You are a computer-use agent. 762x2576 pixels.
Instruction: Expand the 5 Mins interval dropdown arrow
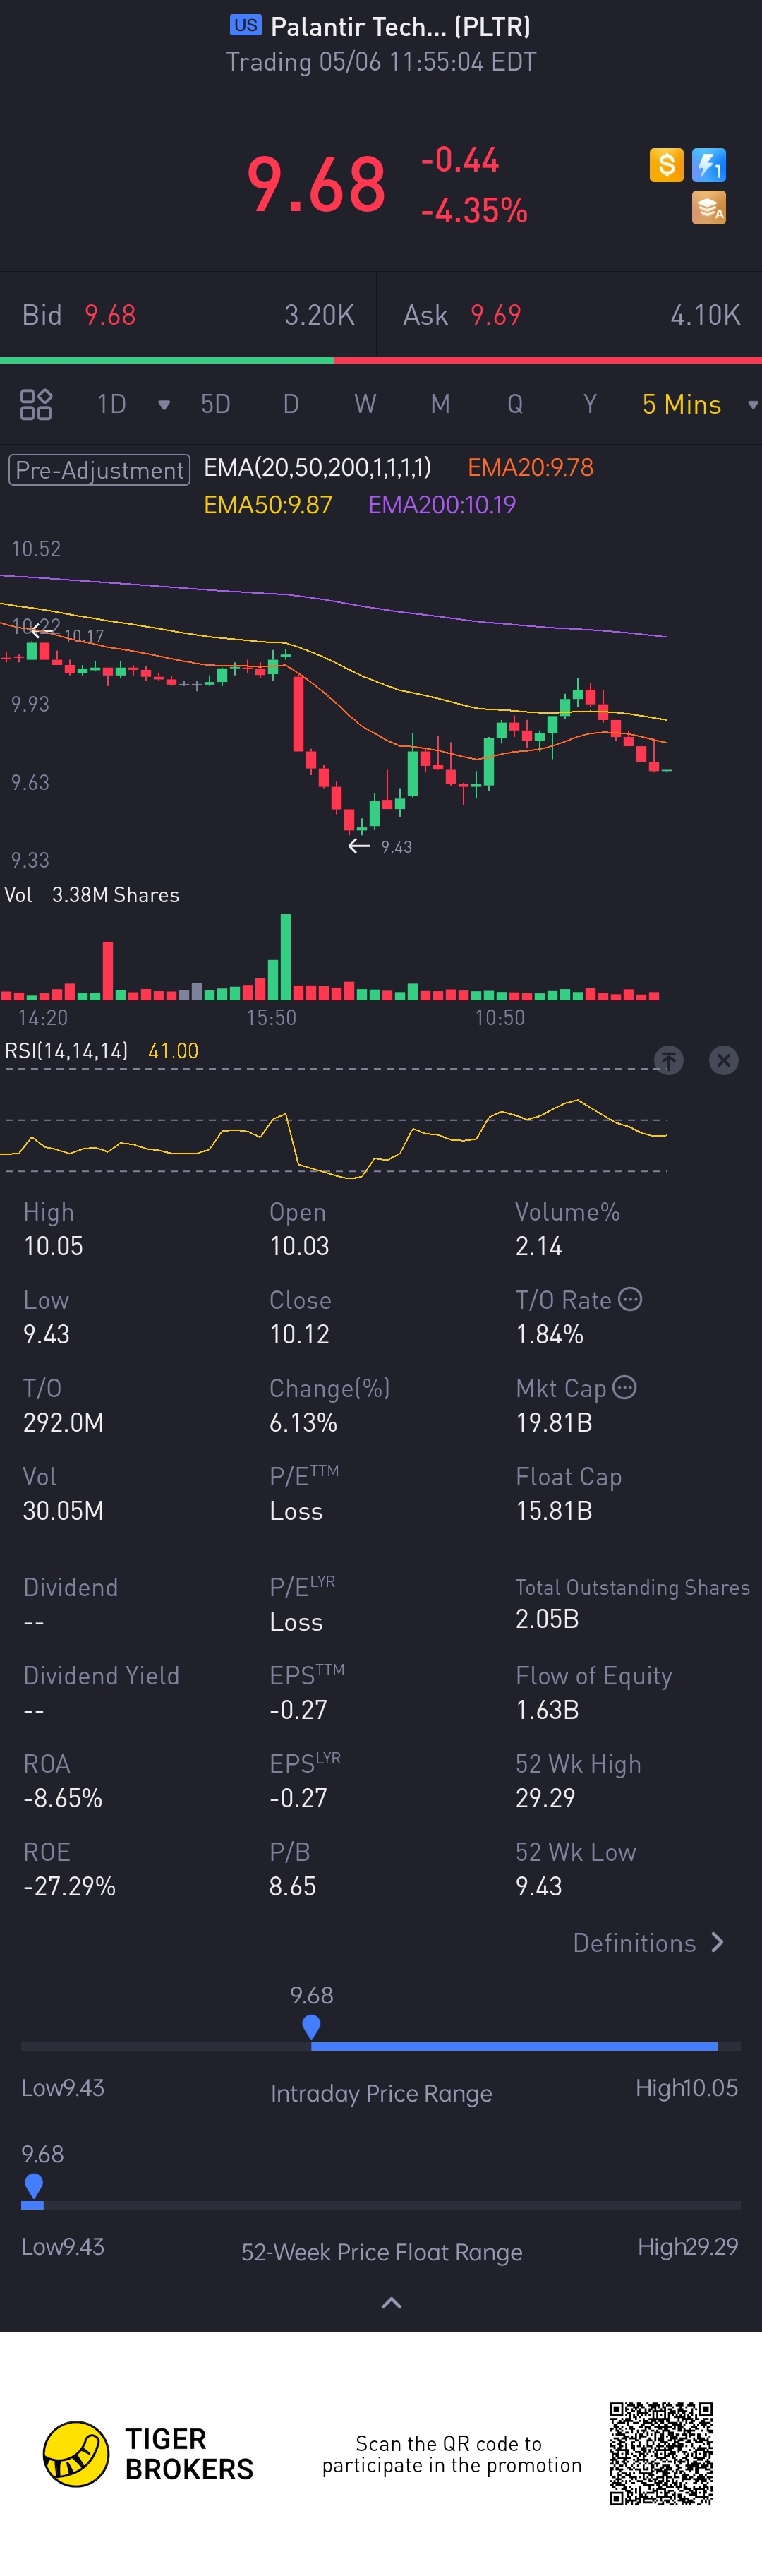click(752, 405)
